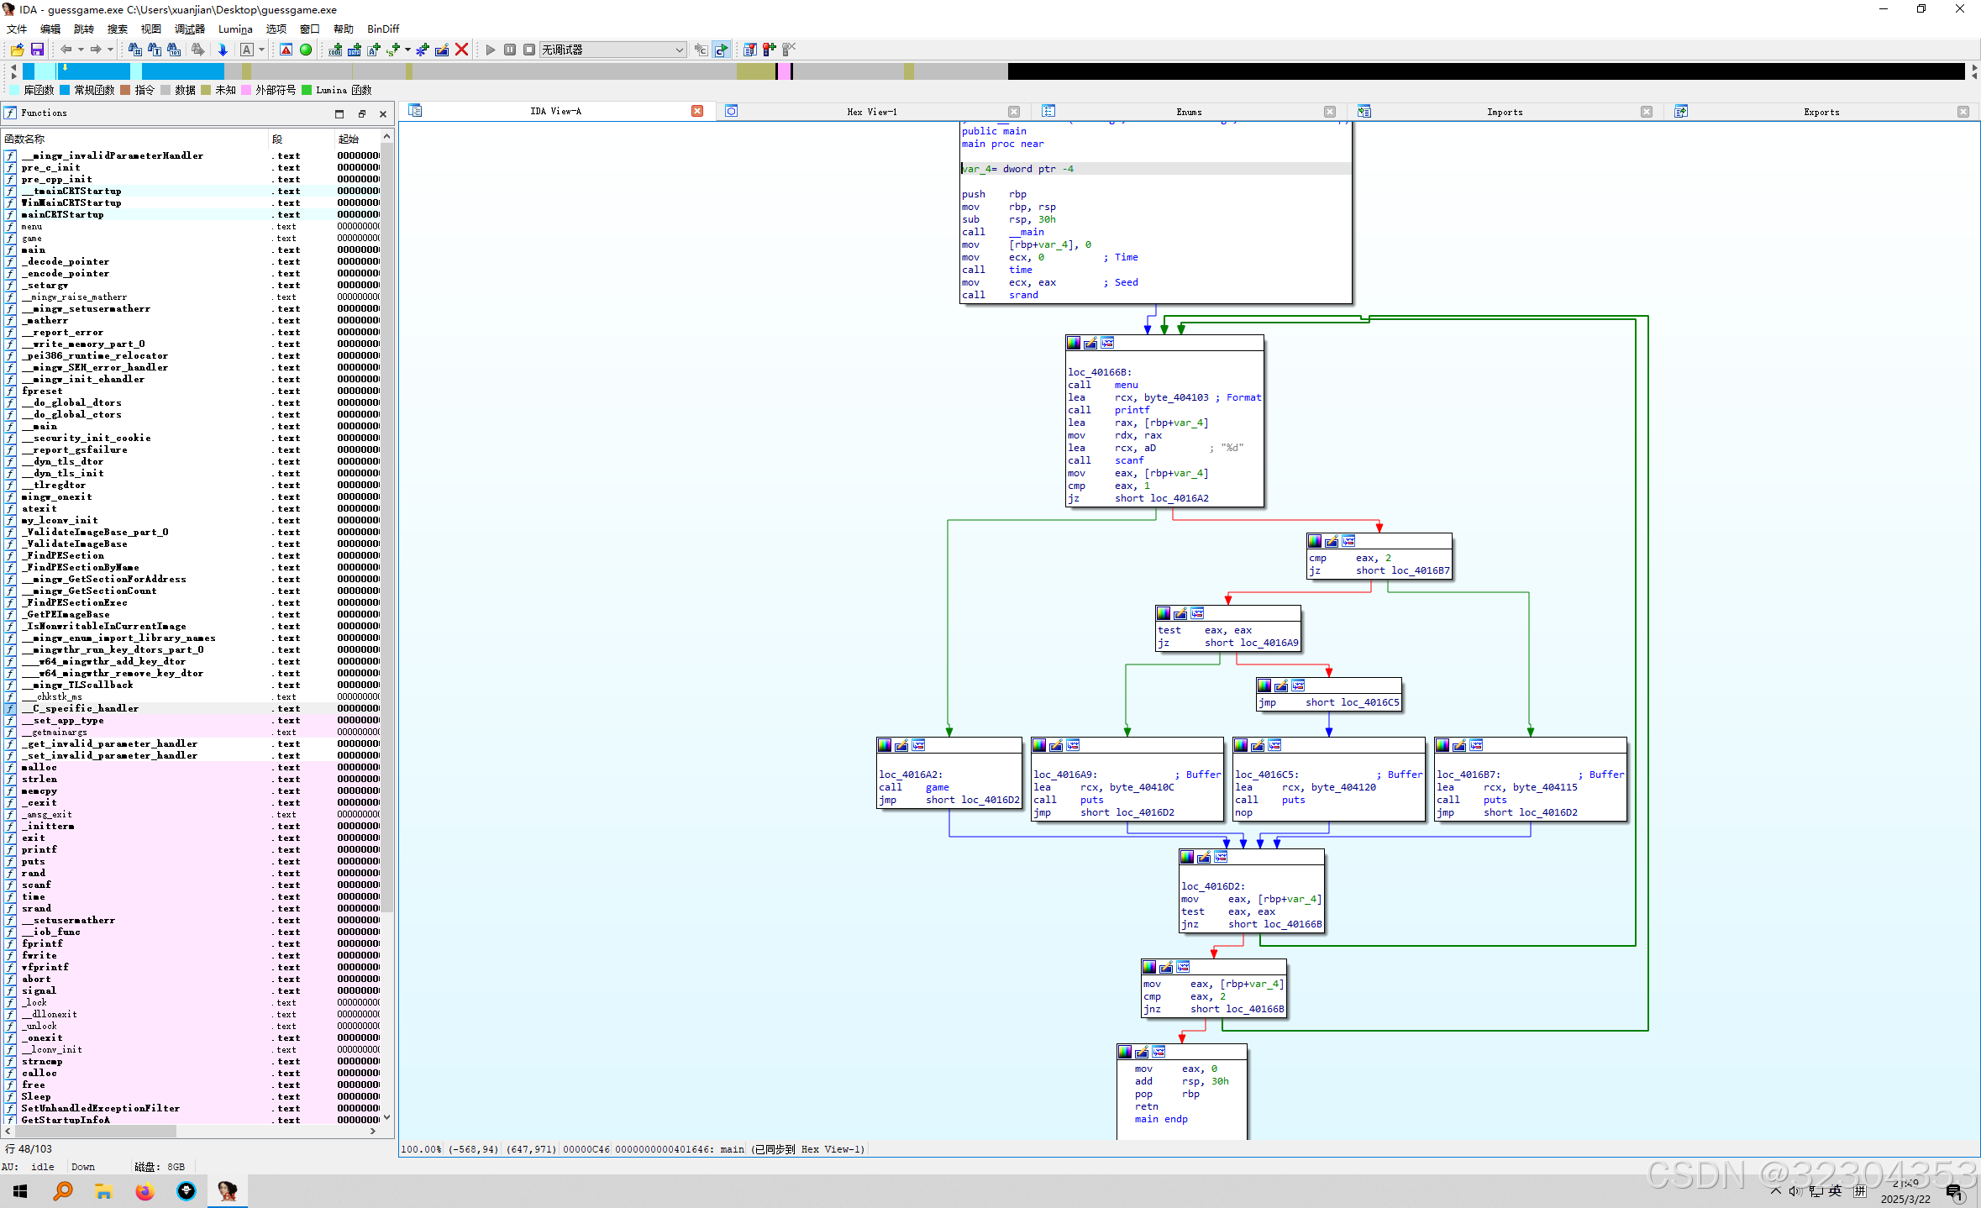Open the 无调试器 debugger dropdown
This screenshot has width=1981, height=1208.
679,50
